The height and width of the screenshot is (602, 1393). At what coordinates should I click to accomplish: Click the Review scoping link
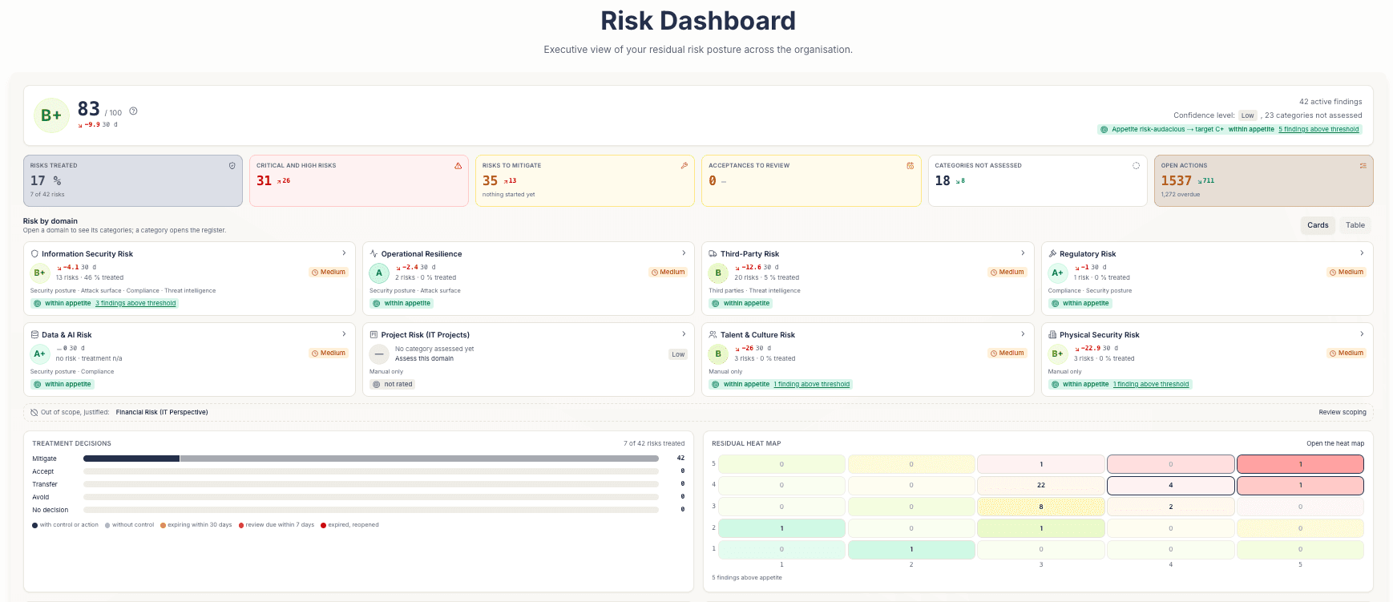coord(1343,413)
